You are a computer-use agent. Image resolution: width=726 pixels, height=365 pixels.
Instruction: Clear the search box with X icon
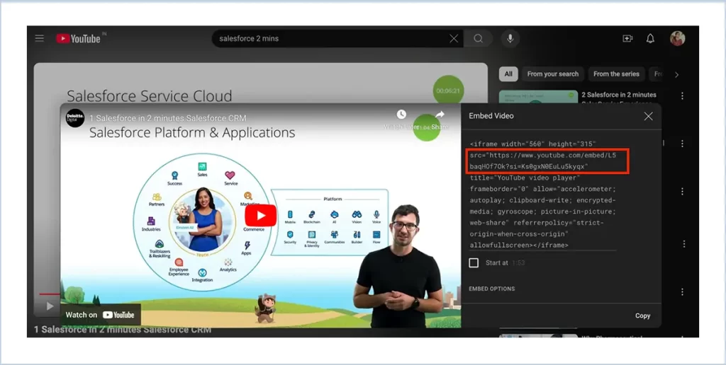[x=454, y=38]
